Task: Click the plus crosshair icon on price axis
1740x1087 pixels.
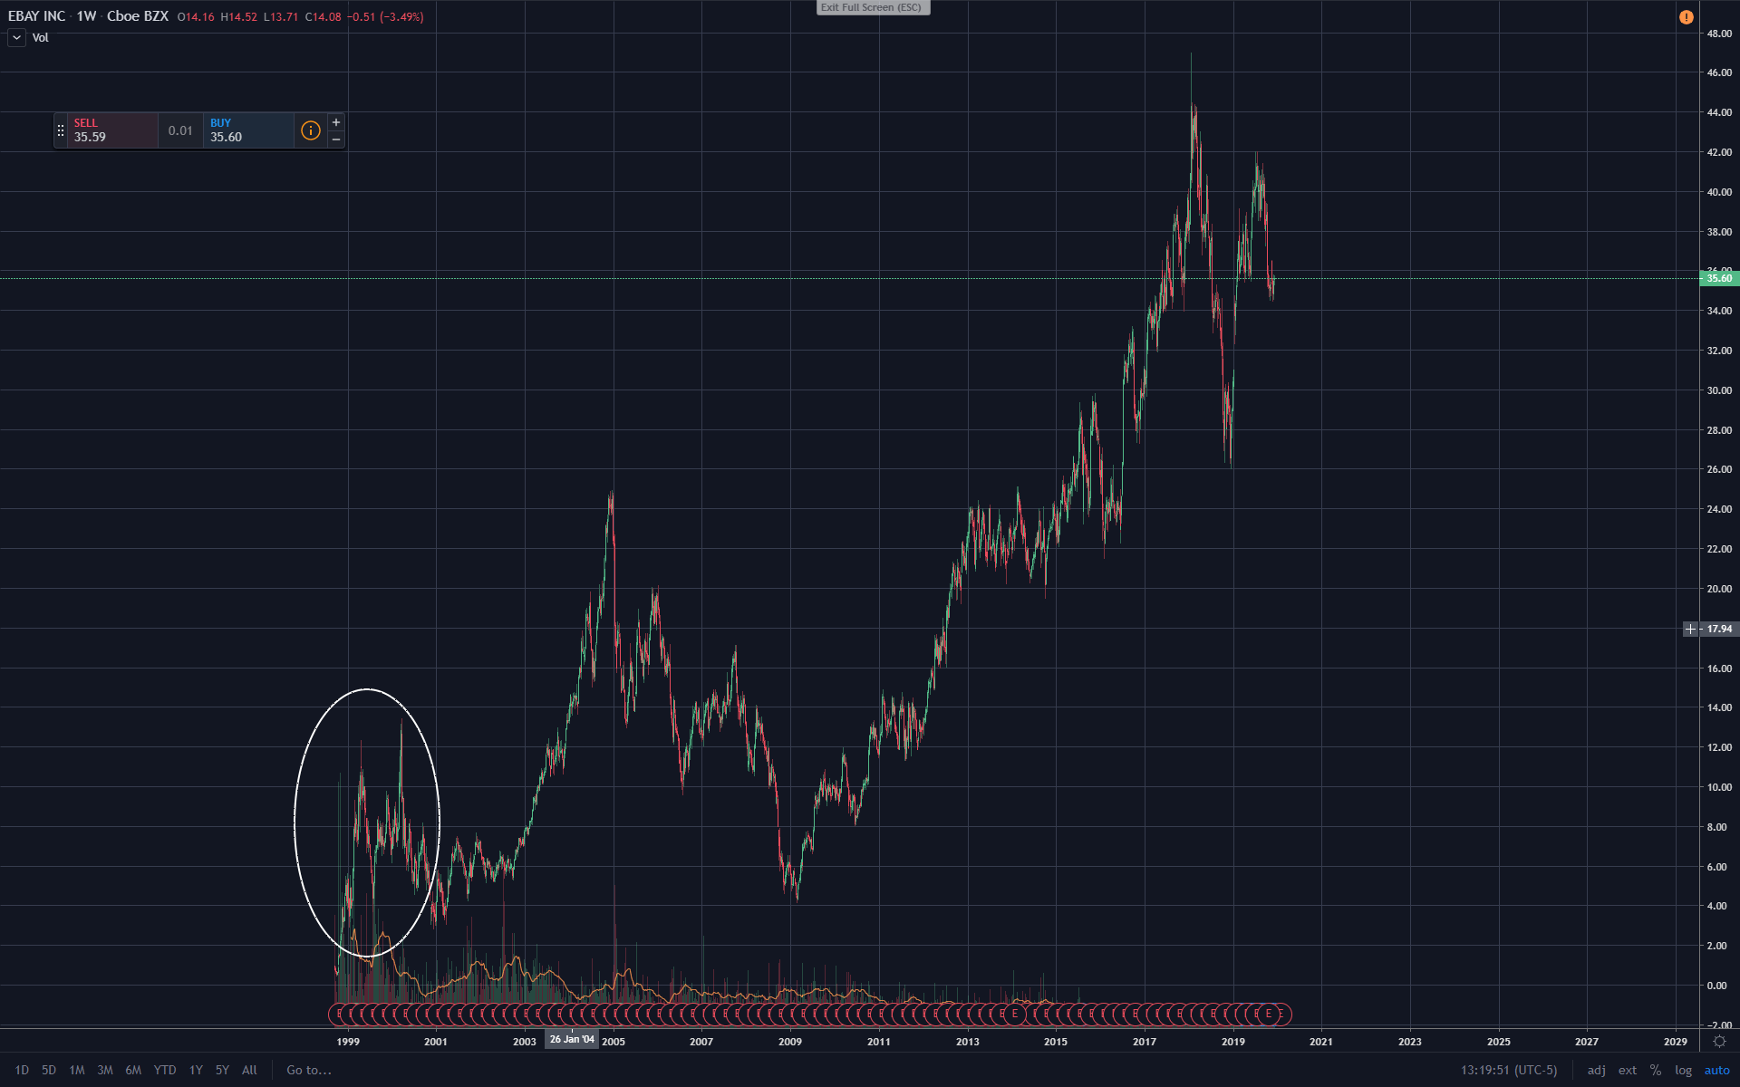Action: click(1690, 629)
